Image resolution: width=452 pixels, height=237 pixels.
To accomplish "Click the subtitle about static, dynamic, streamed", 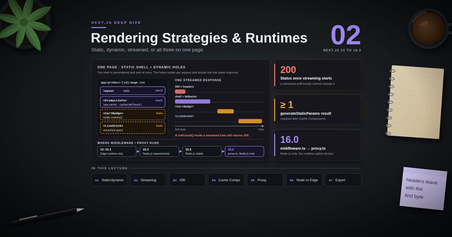I will (x=148, y=50).
